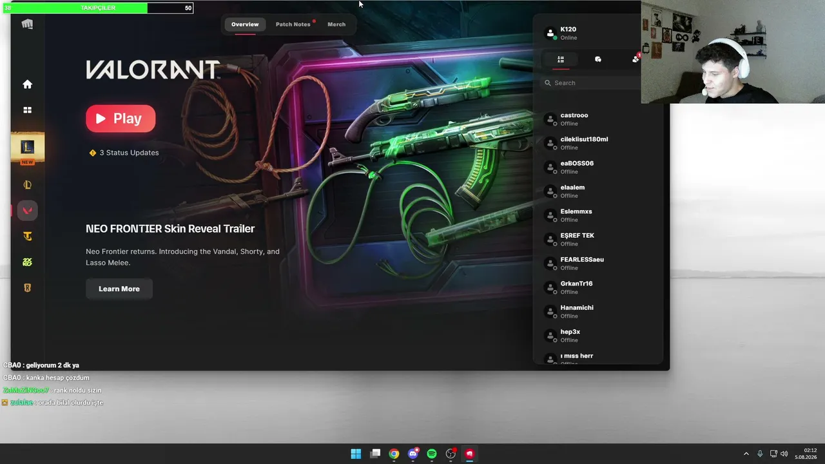The width and height of the screenshot is (825, 464).
Task: Click the VALORANT logo title
Action: (x=153, y=70)
